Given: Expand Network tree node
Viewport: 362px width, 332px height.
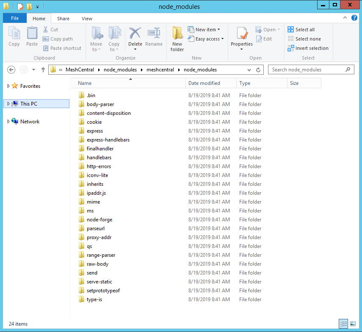Looking at the screenshot, I should [x=8, y=121].
